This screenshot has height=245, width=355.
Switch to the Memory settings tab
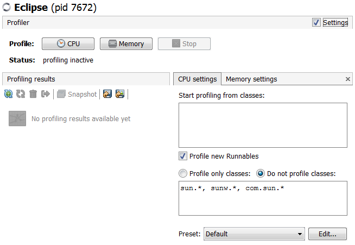tap(251, 79)
